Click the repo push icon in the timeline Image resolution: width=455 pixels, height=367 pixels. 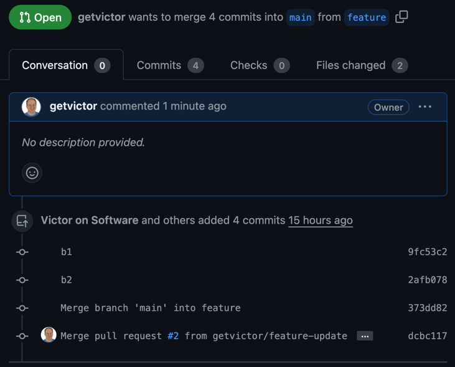[x=22, y=221]
